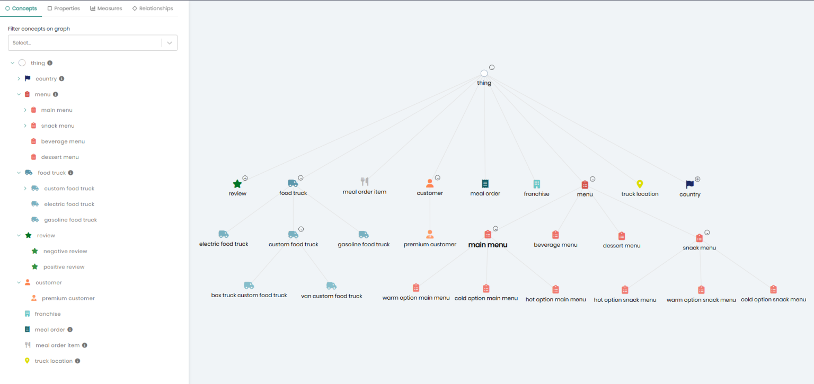
Task: Click the food truck icon node on the graph
Action: point(293,183)
